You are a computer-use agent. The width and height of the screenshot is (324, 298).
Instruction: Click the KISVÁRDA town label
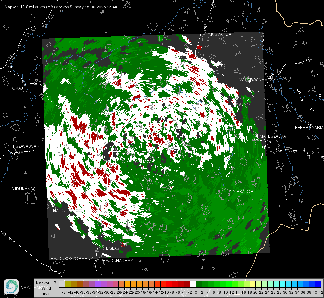[x=221, y=34]
